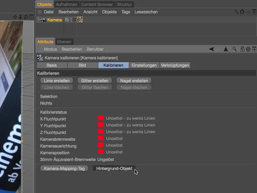The height and width of the screenshot is (193, 257).
Task: Click viewport zoom camera arrow icon
Action: (20, 17)
